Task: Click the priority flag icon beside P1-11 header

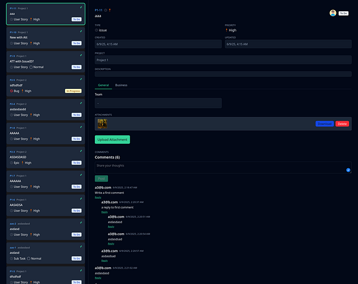Action: click(110, 10)
